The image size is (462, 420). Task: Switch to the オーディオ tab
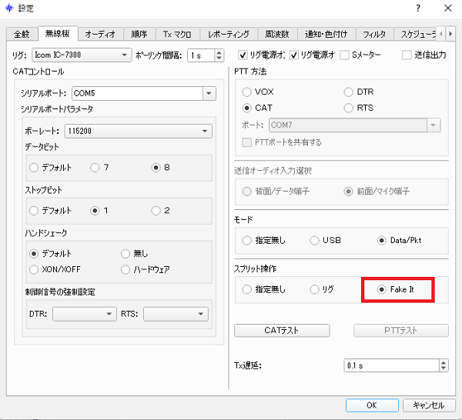coord(99,35)
